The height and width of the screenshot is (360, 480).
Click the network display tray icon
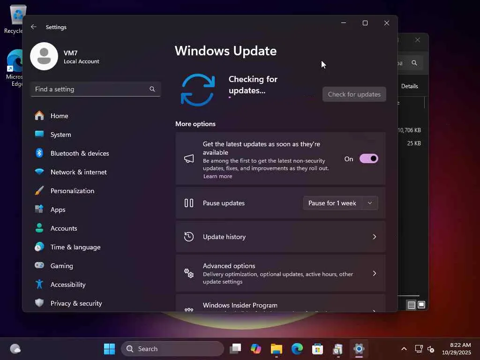pos(419,349)
